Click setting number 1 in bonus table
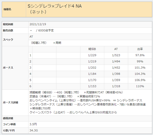Screen dimensions: 153x135 [x=30, y=55]
